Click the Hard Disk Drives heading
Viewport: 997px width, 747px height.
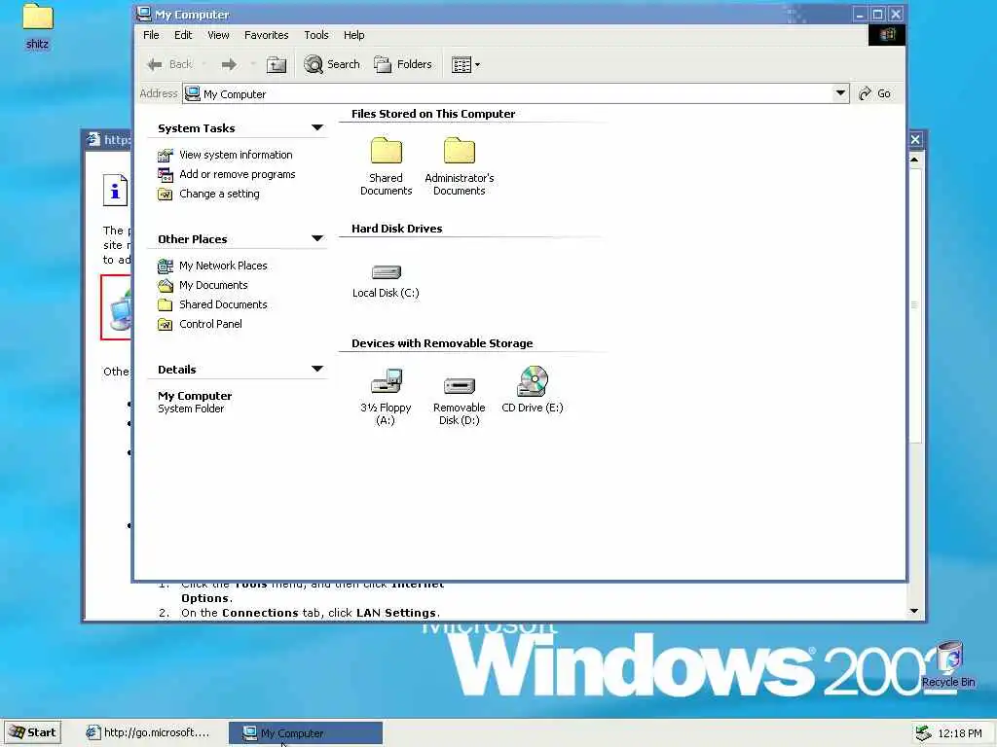pyautogui.click(x=397, y=229)
